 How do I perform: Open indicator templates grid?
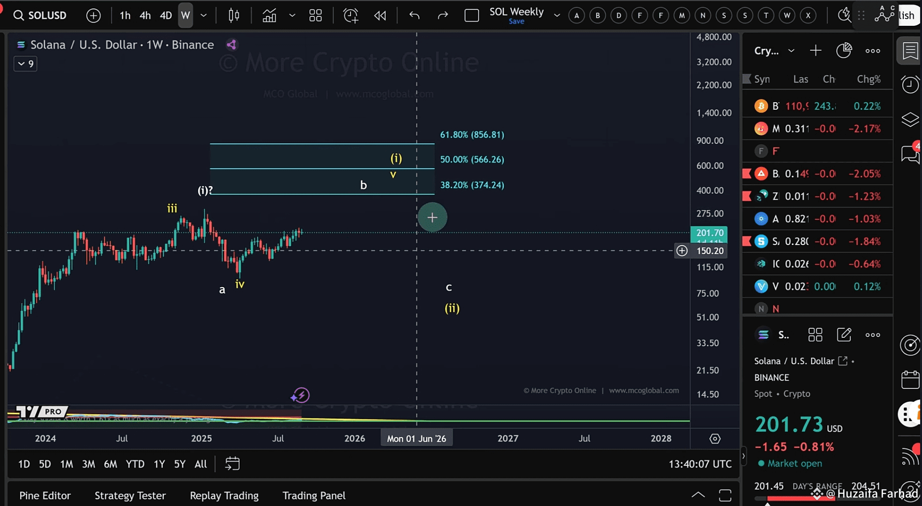coord(315,15)
